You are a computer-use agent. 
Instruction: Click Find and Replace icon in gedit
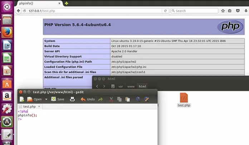coord(146,99)
